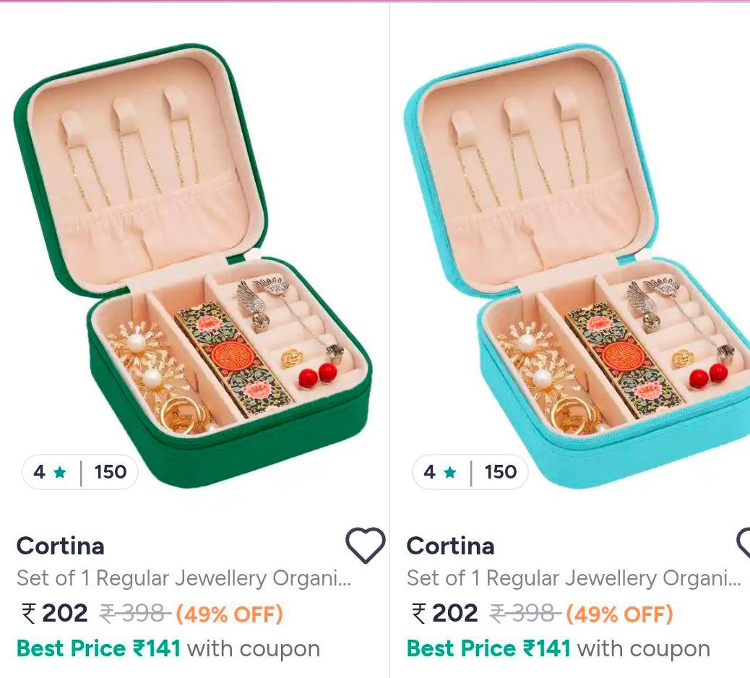Click ₹202 price of the green organiser

(55, 614)
